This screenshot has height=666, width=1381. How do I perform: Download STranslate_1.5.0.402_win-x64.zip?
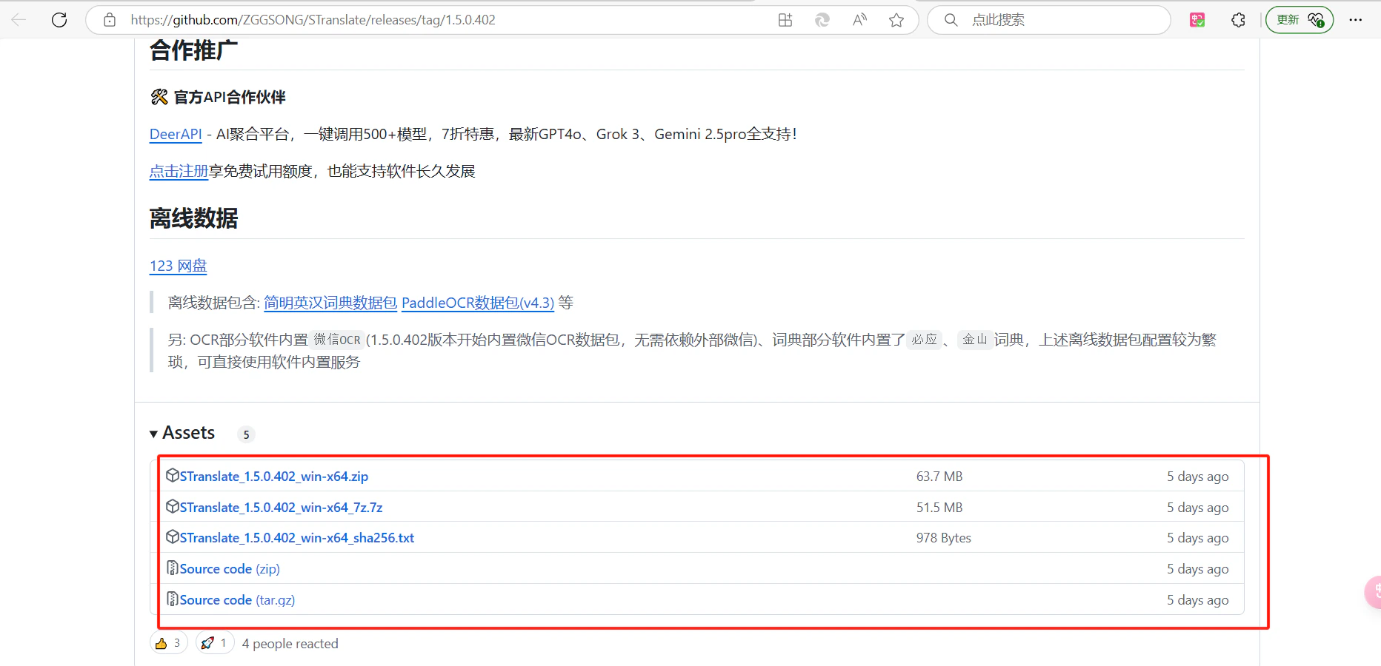pyautogui.click(x=274, y=477)
